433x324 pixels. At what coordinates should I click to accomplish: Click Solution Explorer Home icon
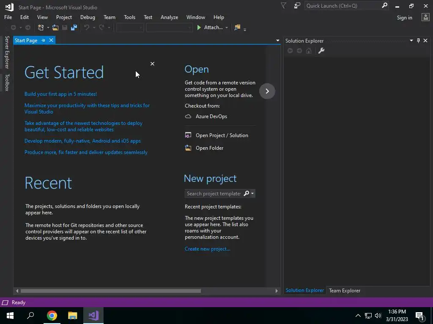click(x=309, y=51)
